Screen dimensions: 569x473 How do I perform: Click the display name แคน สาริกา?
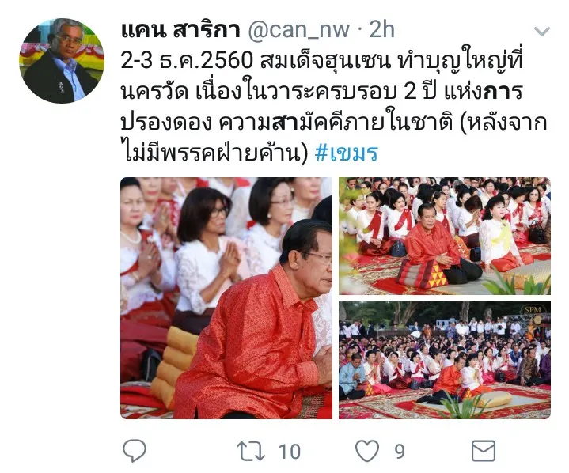pos(180,29)
